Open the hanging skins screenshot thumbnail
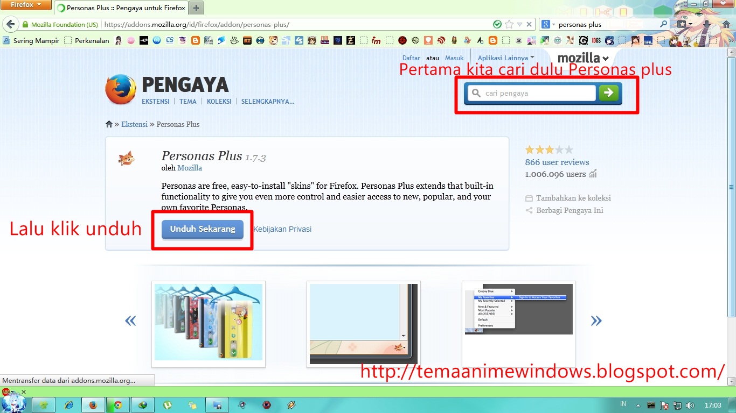The height and width of the screenshot is (413, 736). (x=209, y=324)
